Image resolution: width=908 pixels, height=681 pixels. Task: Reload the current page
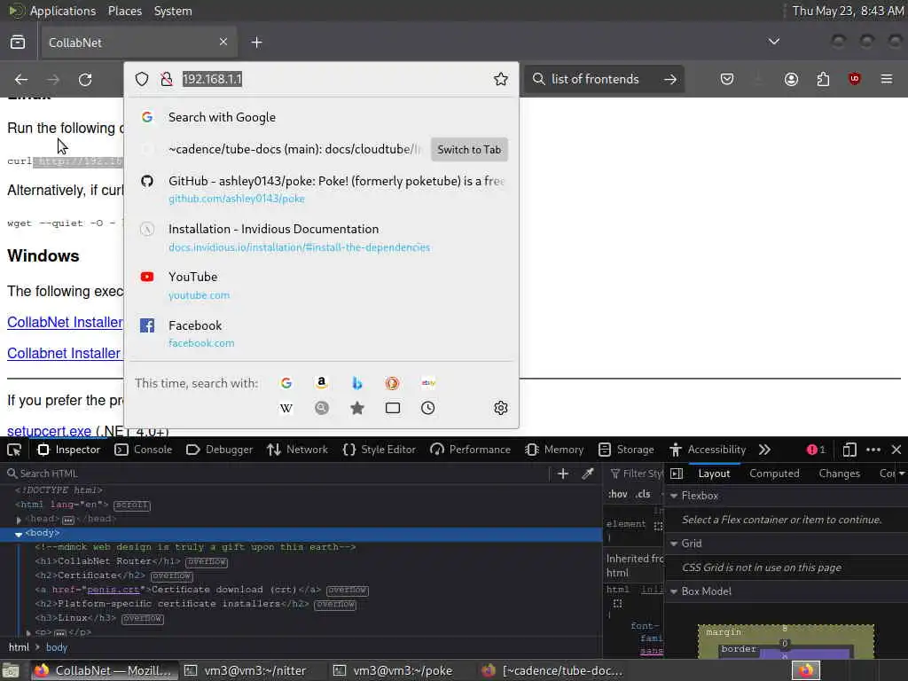point(85,79)
